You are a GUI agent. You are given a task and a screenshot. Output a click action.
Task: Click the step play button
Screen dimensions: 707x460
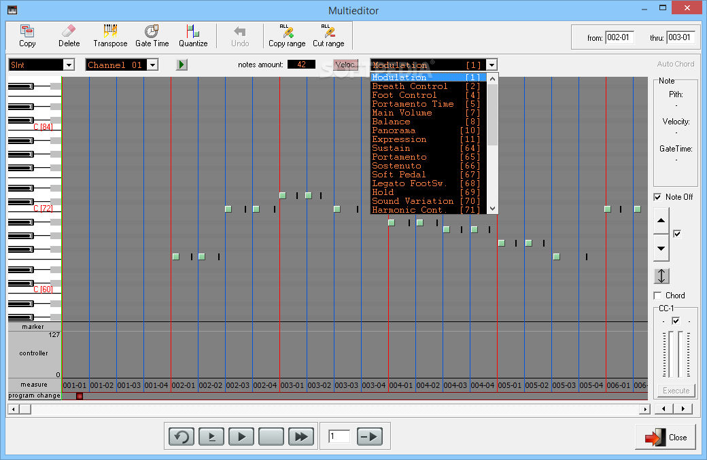tap(211, 436)
